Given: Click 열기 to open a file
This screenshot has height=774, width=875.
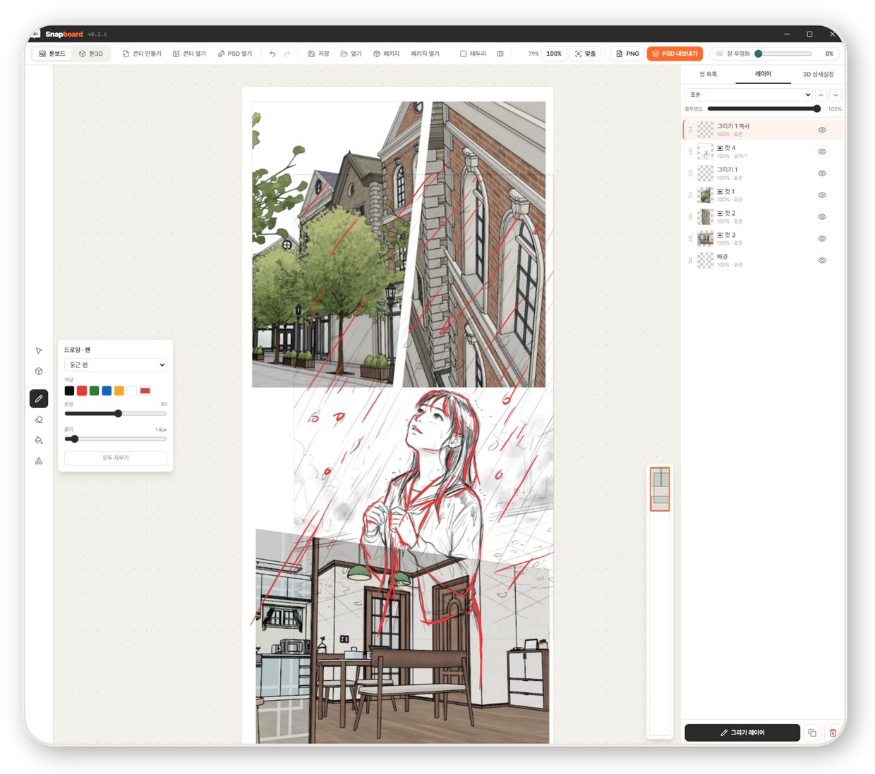Looking at the screenshot, I should [x=351, y=54].
